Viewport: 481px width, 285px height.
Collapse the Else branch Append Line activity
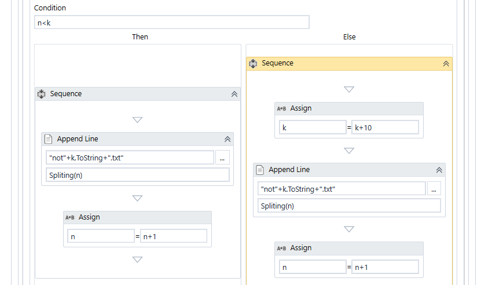point(439,170)
